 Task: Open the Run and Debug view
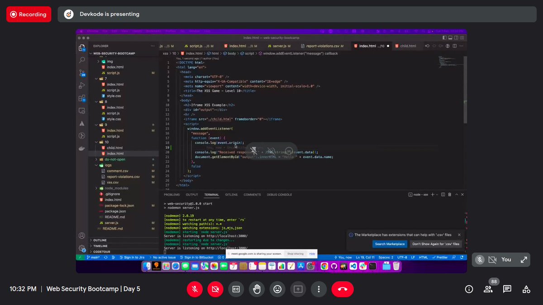coord(82,85)
